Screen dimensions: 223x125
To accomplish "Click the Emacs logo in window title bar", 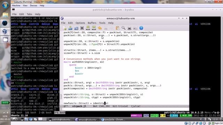I will click(62, 18).
